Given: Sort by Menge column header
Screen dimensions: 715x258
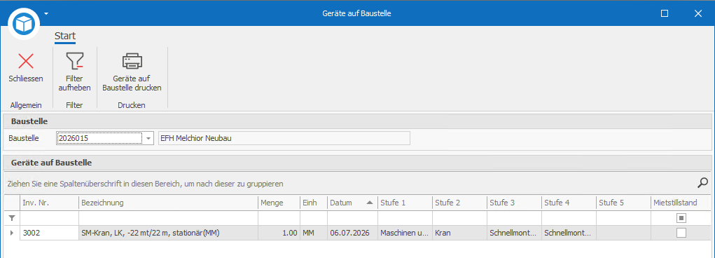Looking at the screenshot, I should (x=279, y=203).
